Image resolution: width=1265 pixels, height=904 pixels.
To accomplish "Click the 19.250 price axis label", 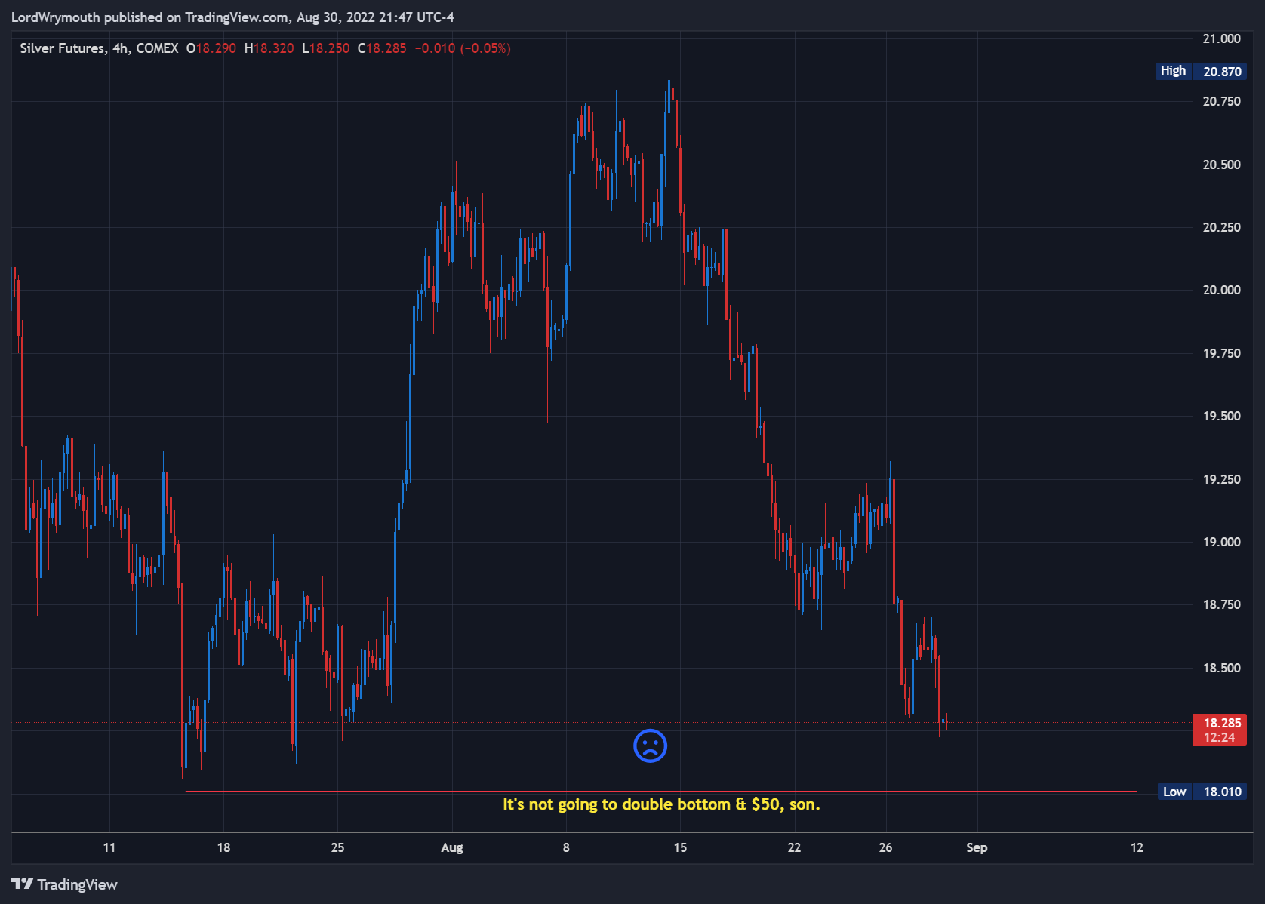I will point(1221,479).
